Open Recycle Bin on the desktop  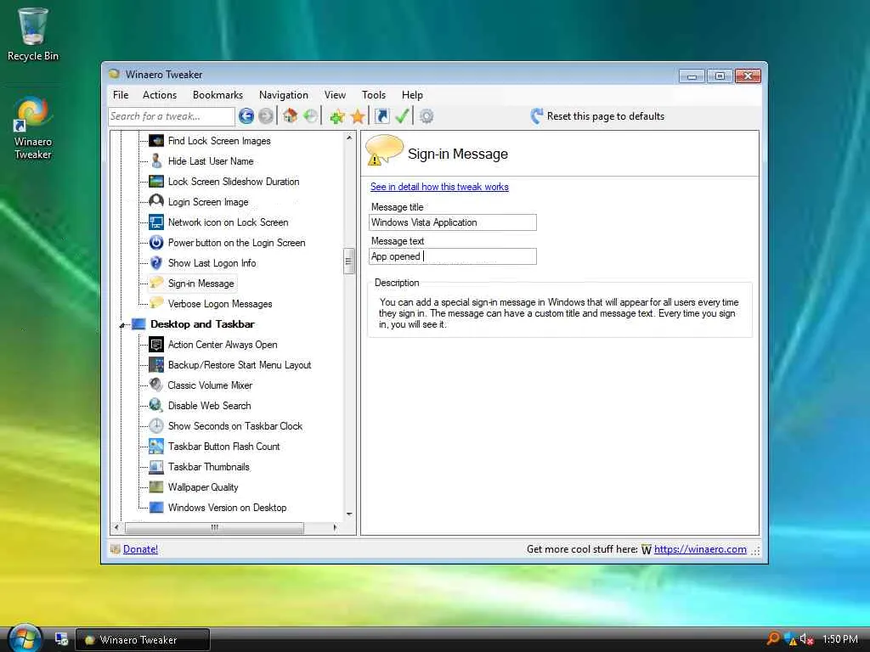point(33,34)
